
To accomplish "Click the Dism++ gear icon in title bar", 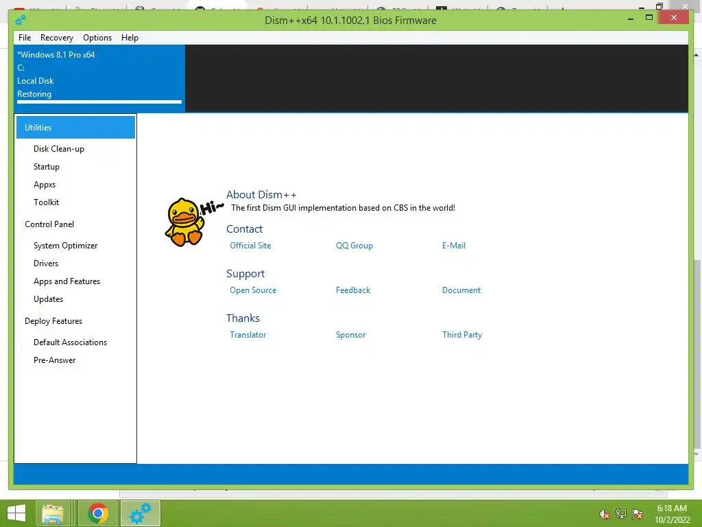I will pyautogui.click(x=20, y=20).
